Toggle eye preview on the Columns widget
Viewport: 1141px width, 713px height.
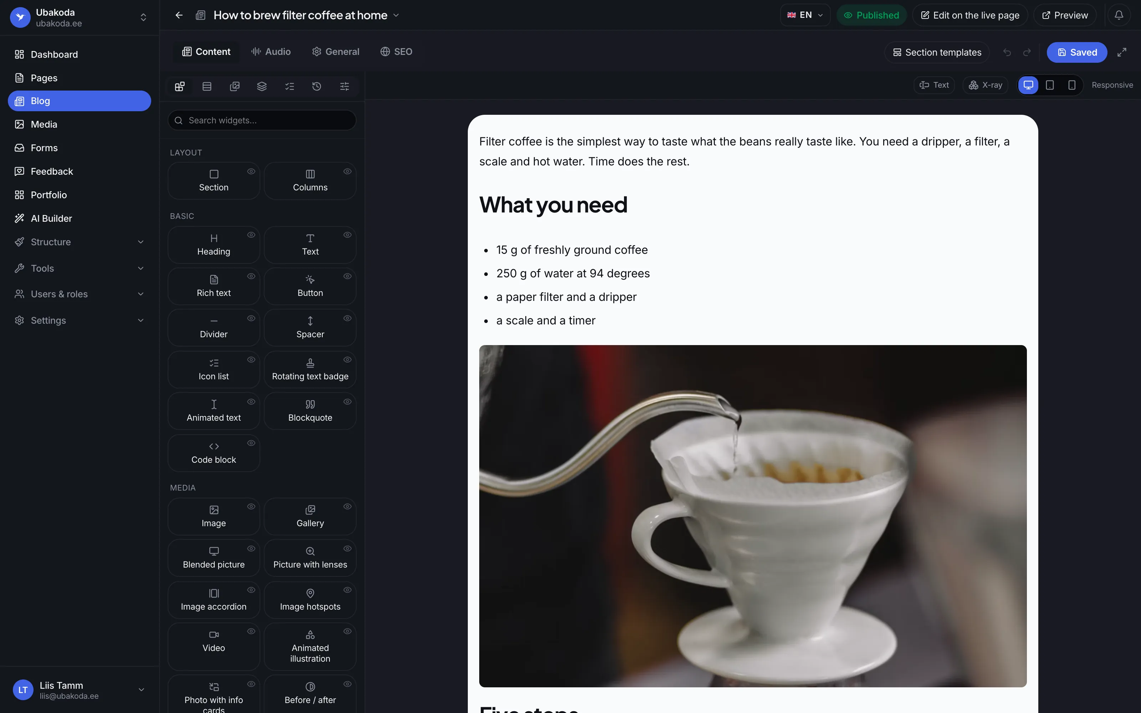click(x=348, y=171)
